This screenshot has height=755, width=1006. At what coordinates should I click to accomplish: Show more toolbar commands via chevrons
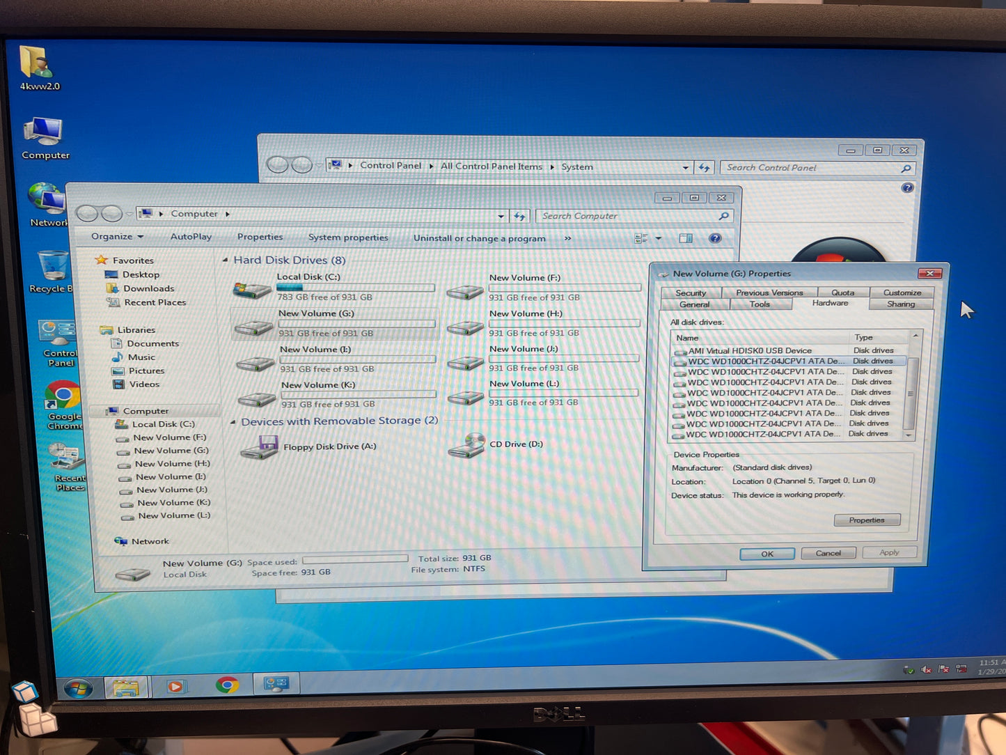pyautogui.click(x=567, y=238)
